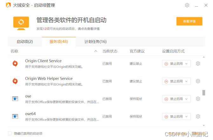Click the scrollbar up arrow
This screenshot has width=213, height=140.
tap(204, 57)
